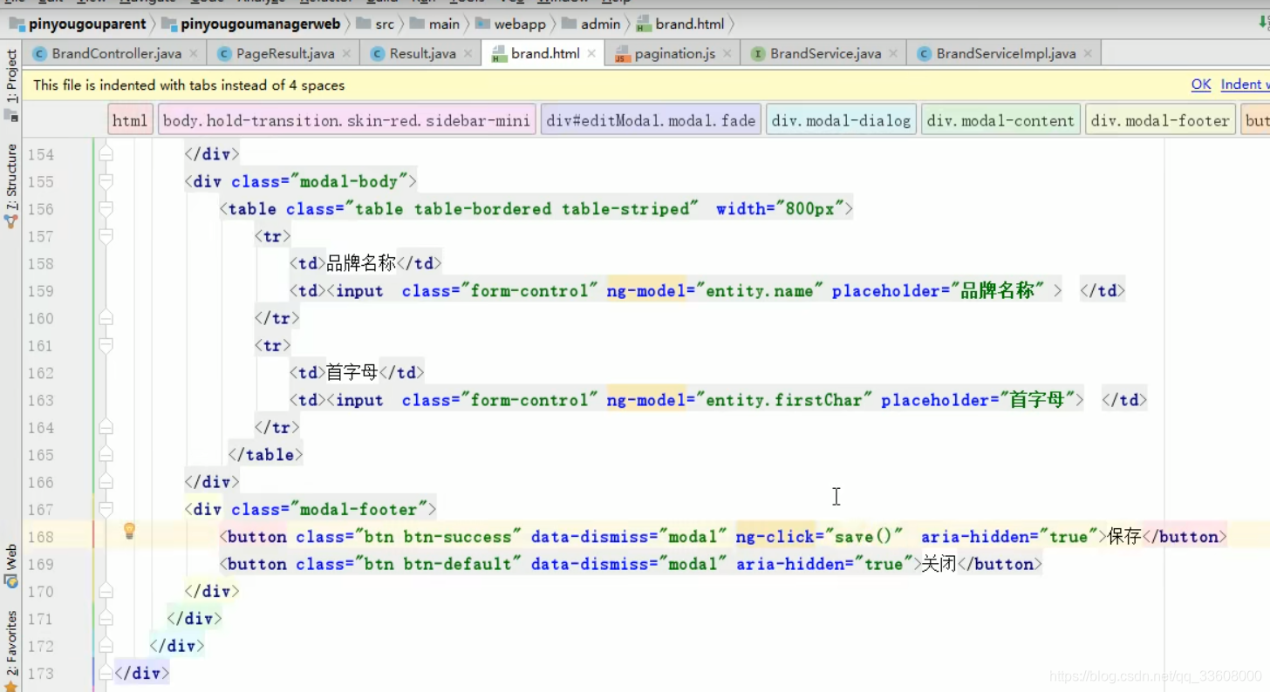Select the div#editModal.modal.fade breadcrumb
Viewport: 1270px width, 692px height.
[x=651, y=120]
